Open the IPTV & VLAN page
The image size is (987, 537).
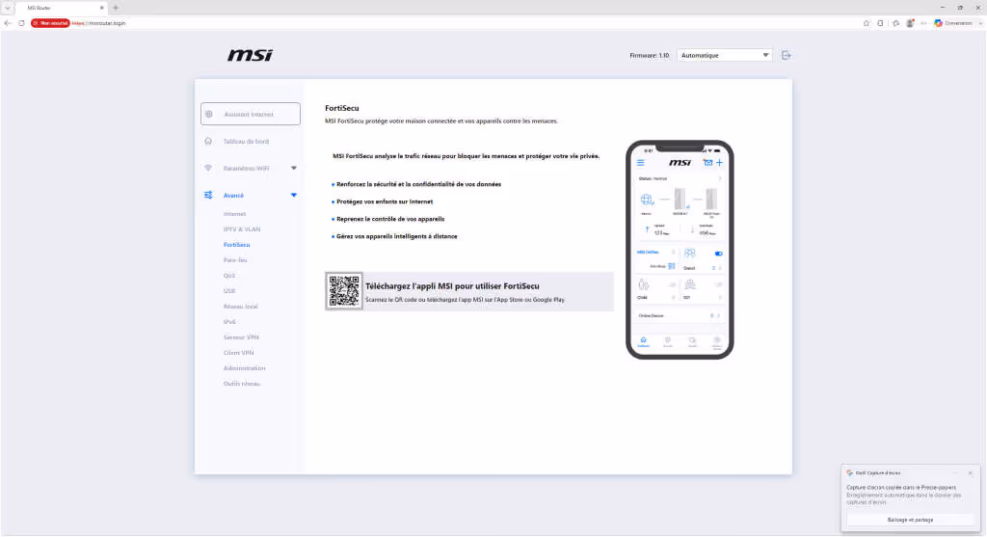tap(242, 229)
